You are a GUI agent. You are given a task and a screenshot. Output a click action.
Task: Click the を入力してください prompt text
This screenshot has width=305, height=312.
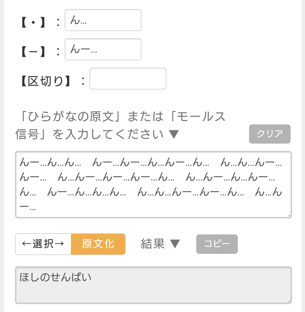[108, 135]
